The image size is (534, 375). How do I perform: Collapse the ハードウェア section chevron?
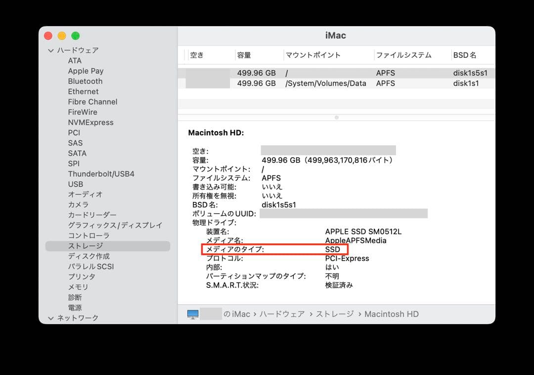click(x=51, y=50)
